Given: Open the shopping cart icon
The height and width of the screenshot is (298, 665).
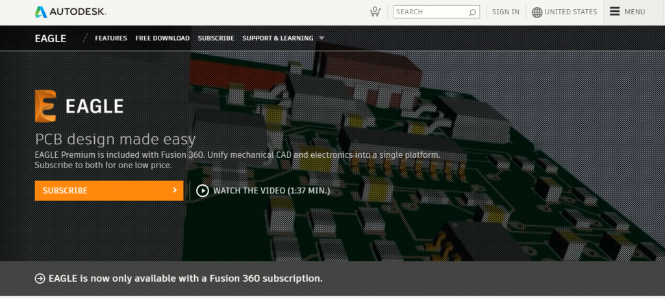Looking at the screenshot, I should (x=375, y=12).
